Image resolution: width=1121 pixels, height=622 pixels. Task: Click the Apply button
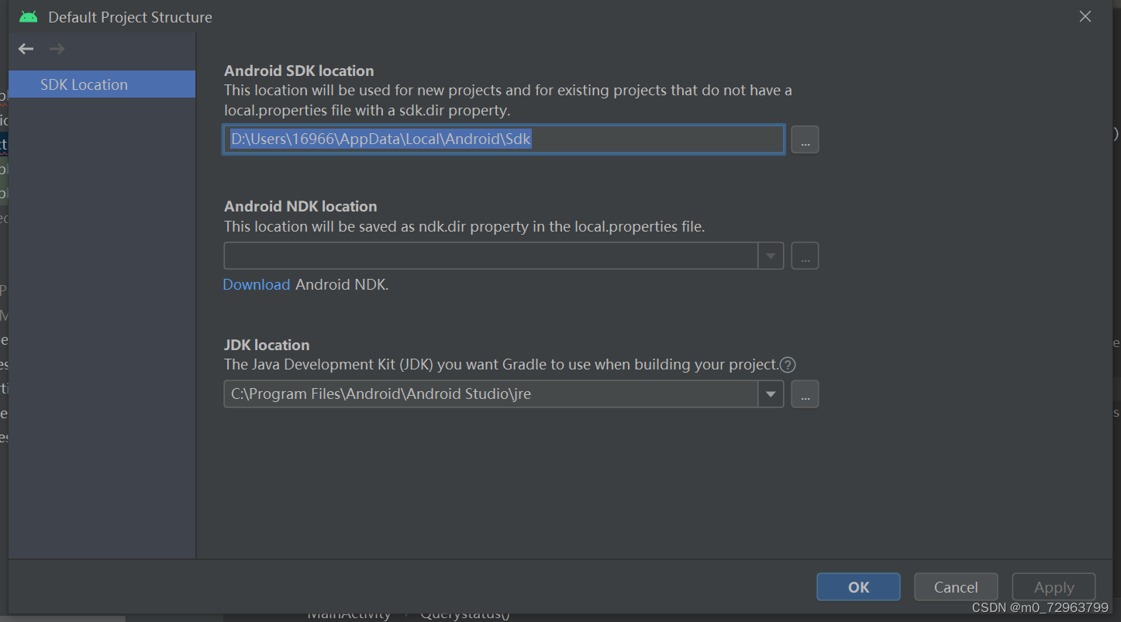1054,587
